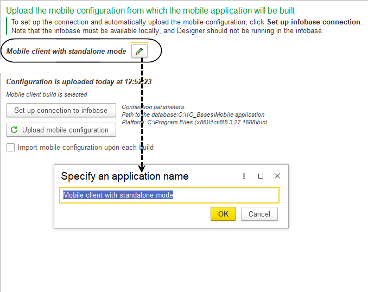The image size is (368, 292).
Task: Click the Path to the database text line
Action: coord(193,115)
